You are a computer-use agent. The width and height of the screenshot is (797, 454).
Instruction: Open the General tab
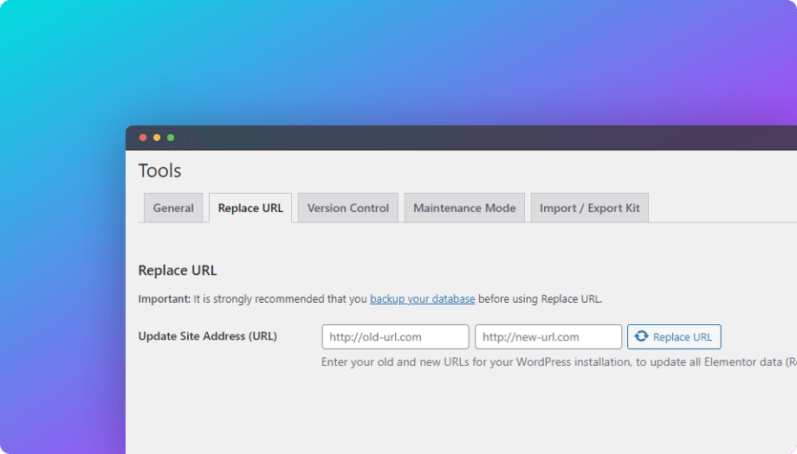point(173,208)
